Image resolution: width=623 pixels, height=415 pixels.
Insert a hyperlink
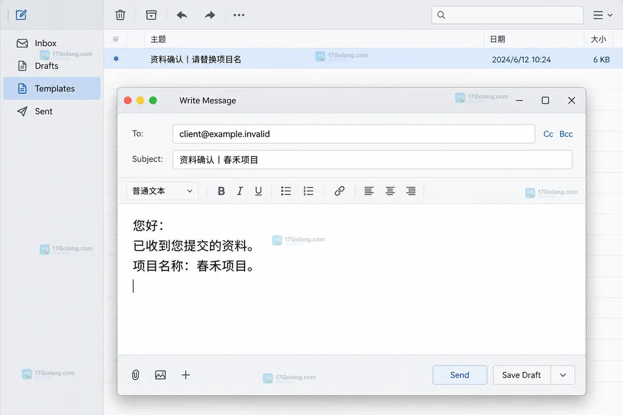click(339, 191)
